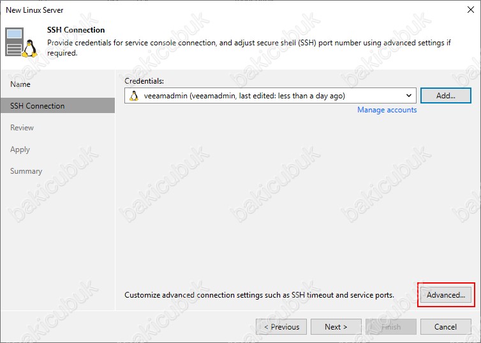Go to the Summary step
Viewport: 481px width, 343px height.
coord(26,171)
